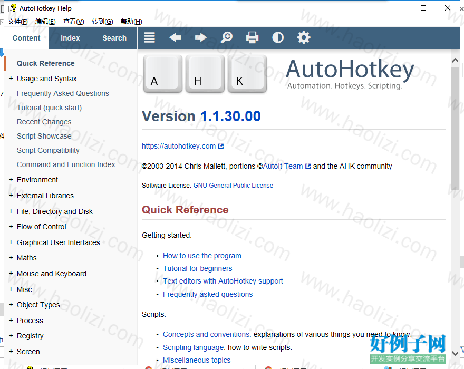This screenshot has width=464, height=369.
Task: Click the scrollbar up arrow
Action: pos(455,61)
